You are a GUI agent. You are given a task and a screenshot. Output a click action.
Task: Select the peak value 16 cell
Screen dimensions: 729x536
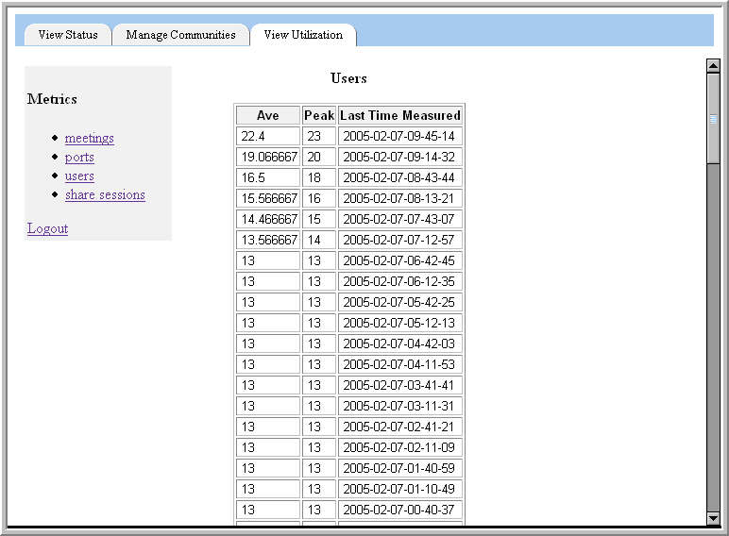319,198
